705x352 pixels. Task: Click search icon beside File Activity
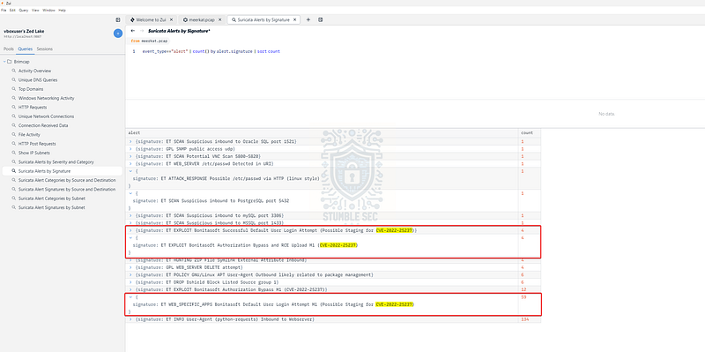14,135
